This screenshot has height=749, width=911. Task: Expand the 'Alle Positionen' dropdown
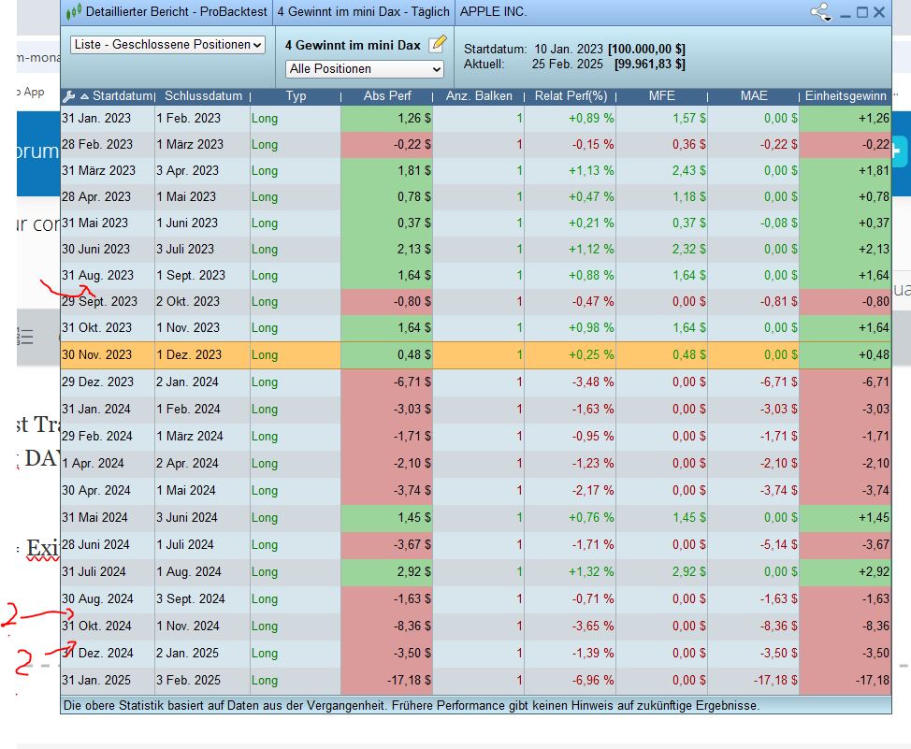[x=365, y=68]
